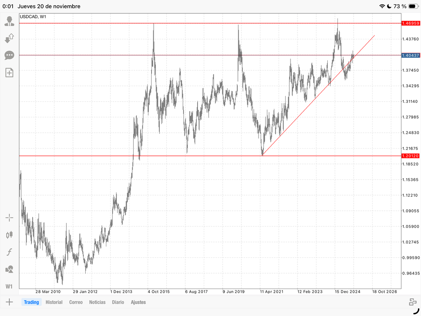This screenshot has width=421, height=316.
Task: Open the chat messages icon
Action: pyautogui.click(x=9, y=55)
